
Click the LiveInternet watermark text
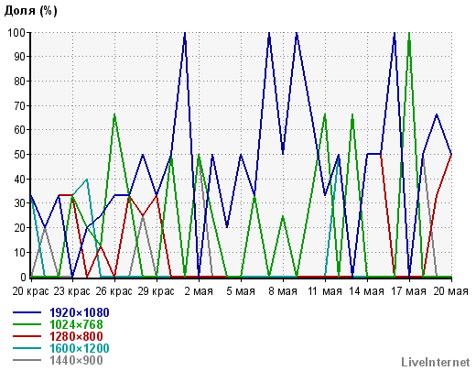point(436,363)
